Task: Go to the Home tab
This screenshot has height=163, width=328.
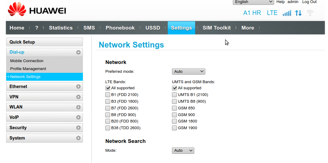Action: (17, 28)
